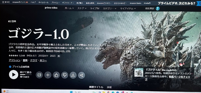The height and width of the screenshot is (93, 201).
Task: Click the プライム会員特典 label
Action: pos(21,67)
